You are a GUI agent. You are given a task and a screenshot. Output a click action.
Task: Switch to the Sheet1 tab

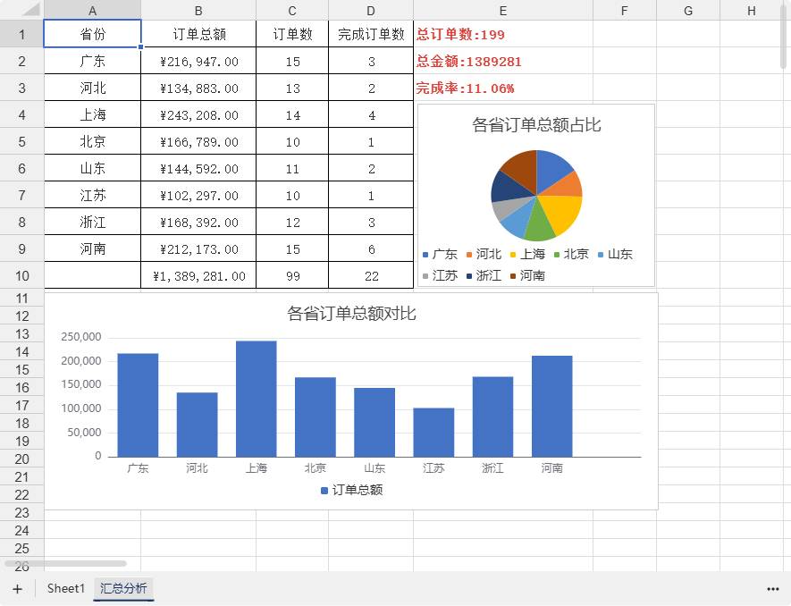click(65, 588)
